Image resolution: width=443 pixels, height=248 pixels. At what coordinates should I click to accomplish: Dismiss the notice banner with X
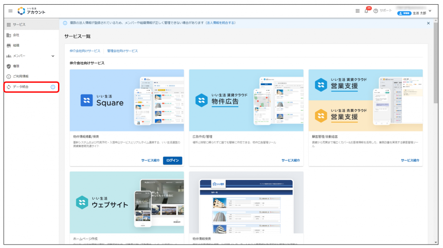pyautogui.click(x=428, y=23)
